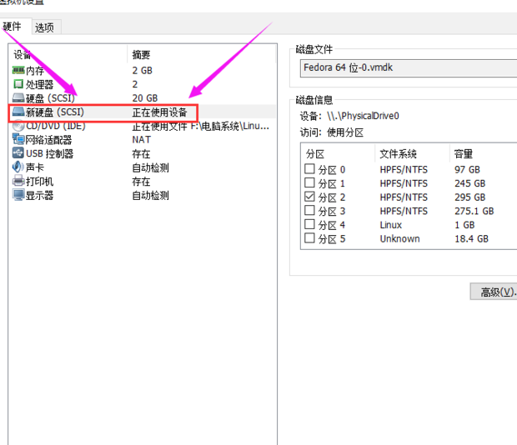Click the 18.4 GB capacity cell
The height and width of the screenshot is (445, 517).
pyautogui.click(x=471, y=239)
